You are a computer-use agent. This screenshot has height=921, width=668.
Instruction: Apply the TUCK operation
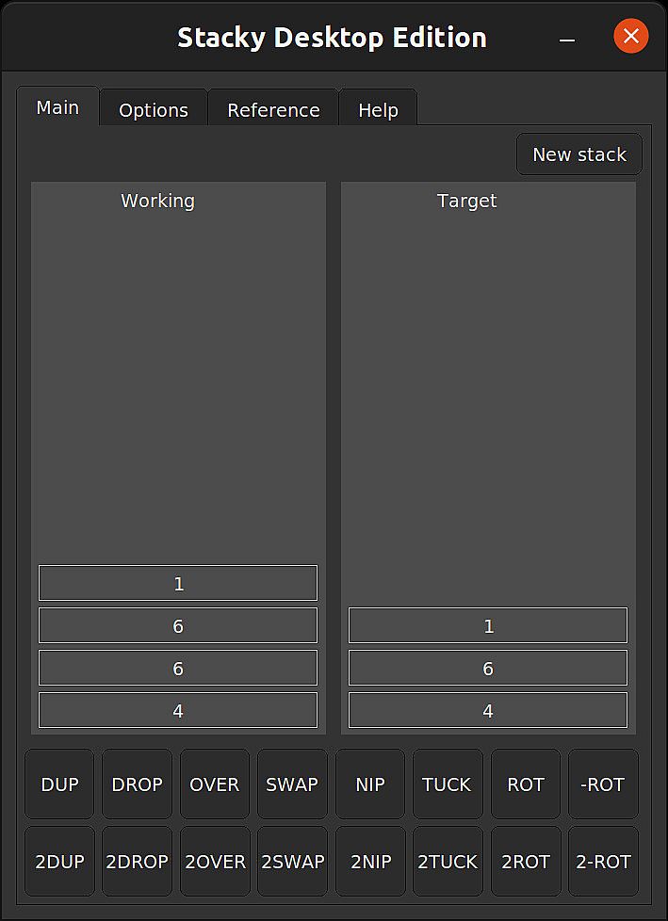point(448,784)
